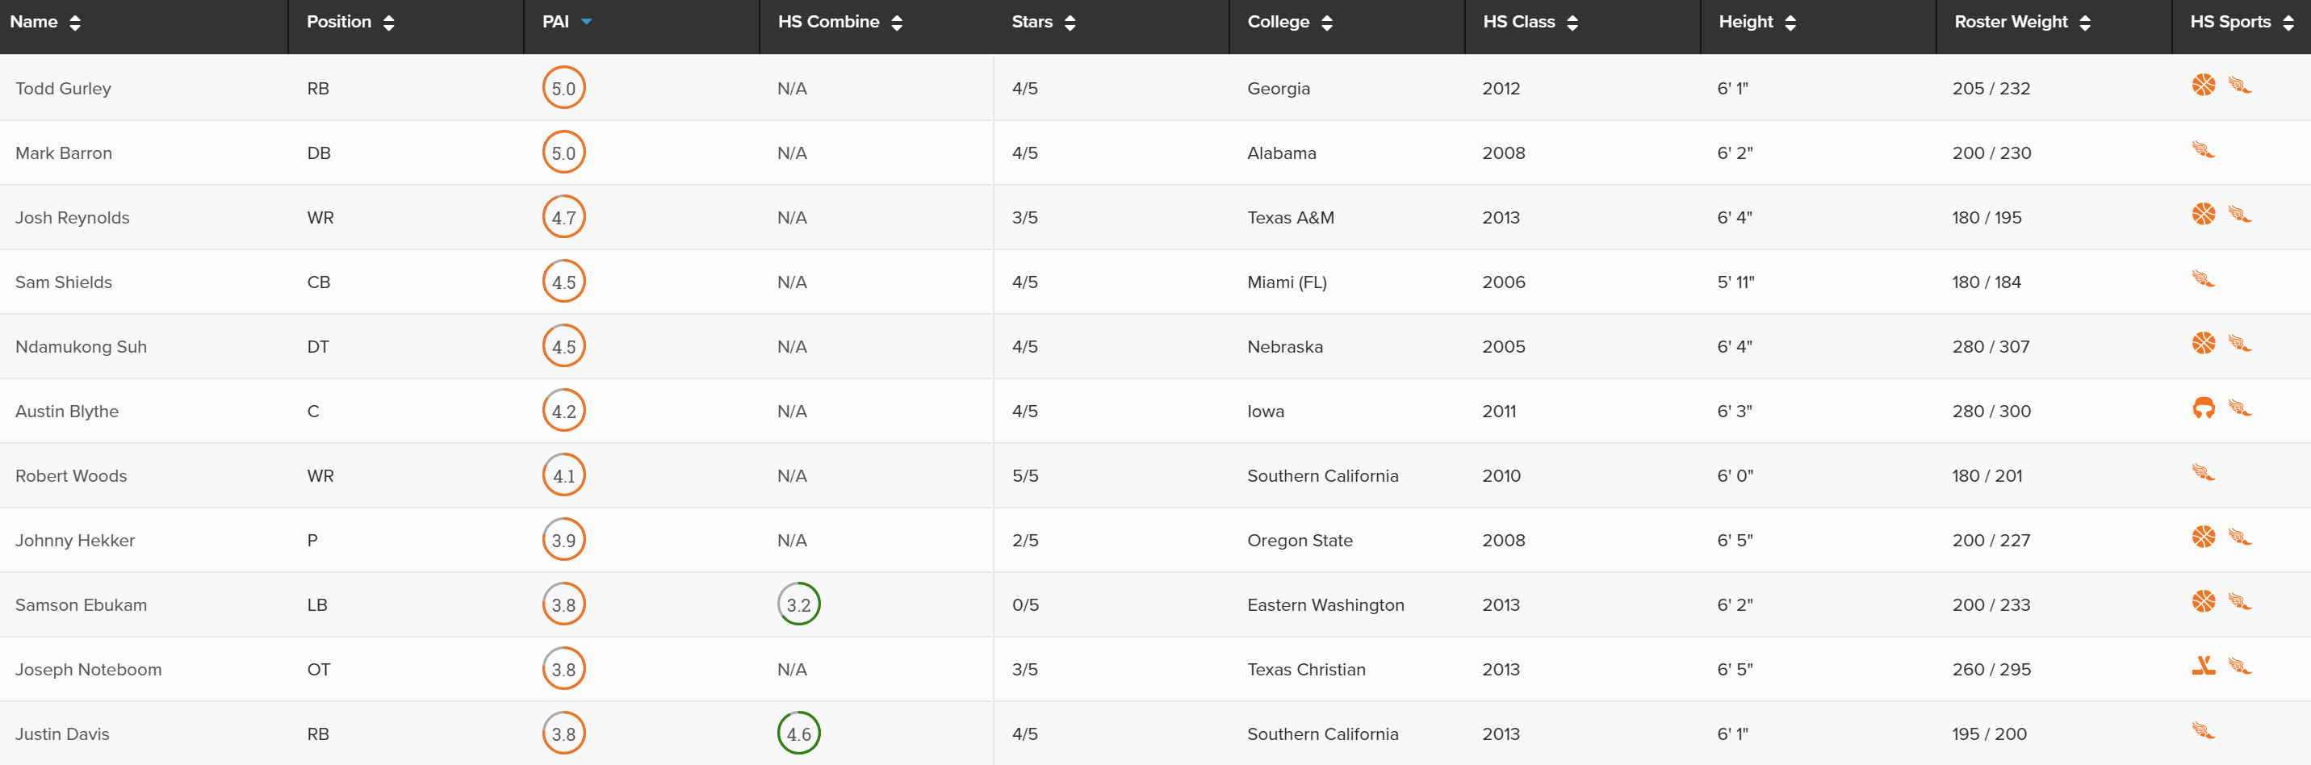
Task: Select player name Joseph Noteboom
Action: pos(88,670)
